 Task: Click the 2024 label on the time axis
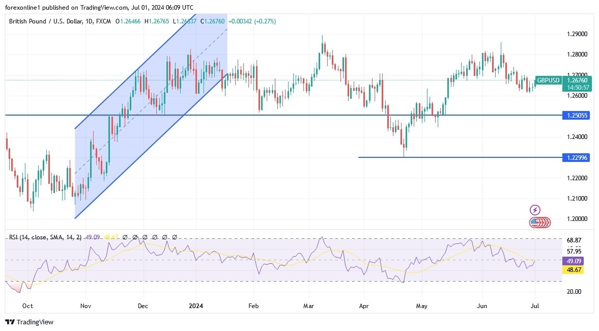pyautogui.click(x=196, y=306)
